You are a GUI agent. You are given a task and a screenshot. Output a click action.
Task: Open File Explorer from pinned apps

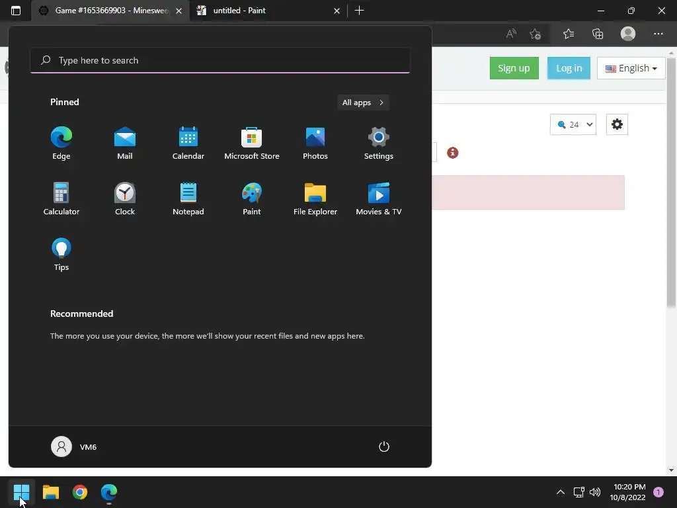coord(315,198)
